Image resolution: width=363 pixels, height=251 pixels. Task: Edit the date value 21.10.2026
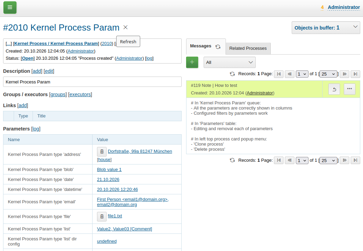(108, 180)
